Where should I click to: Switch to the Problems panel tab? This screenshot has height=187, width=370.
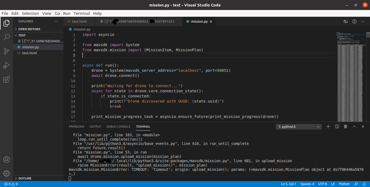[76, 127]
